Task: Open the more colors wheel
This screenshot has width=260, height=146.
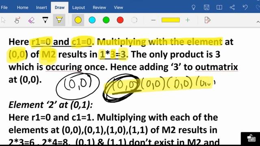Action: click(x=134, y=20)
